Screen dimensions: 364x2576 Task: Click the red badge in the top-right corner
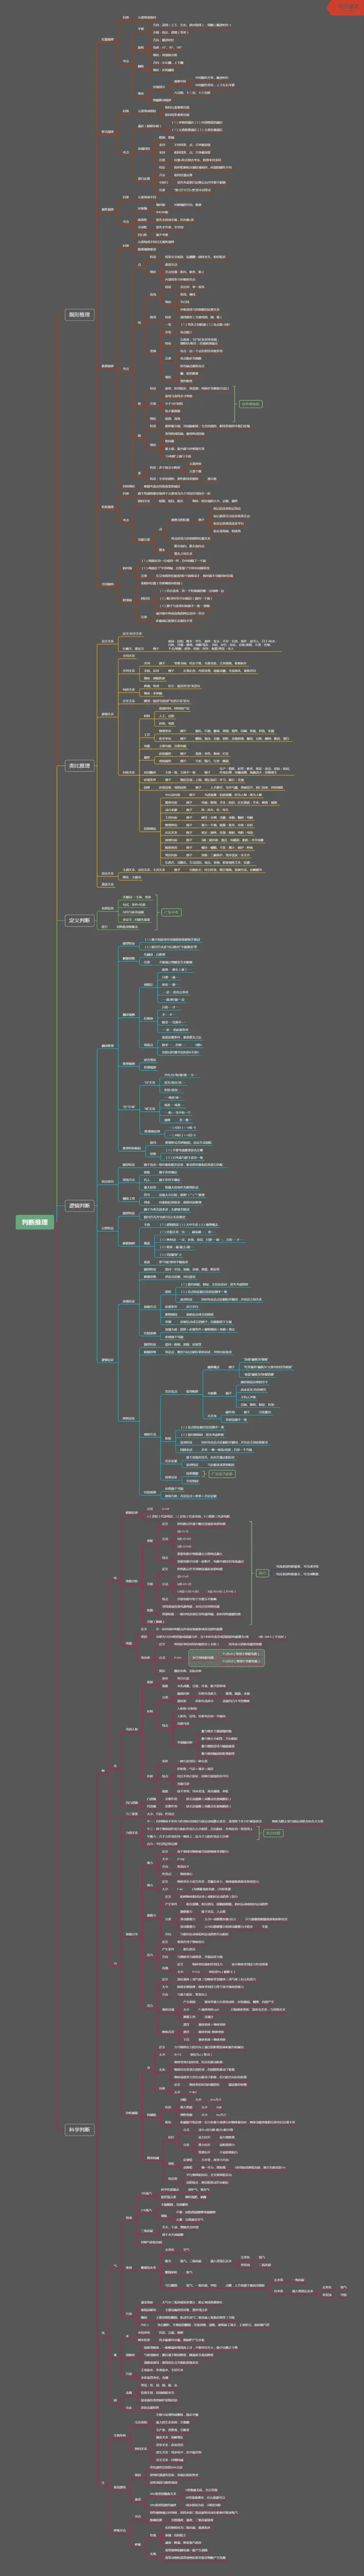coord(345,7)
